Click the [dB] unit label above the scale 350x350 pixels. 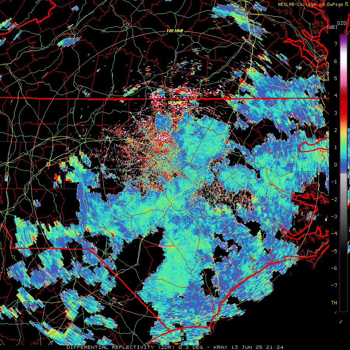click(332, 27)
